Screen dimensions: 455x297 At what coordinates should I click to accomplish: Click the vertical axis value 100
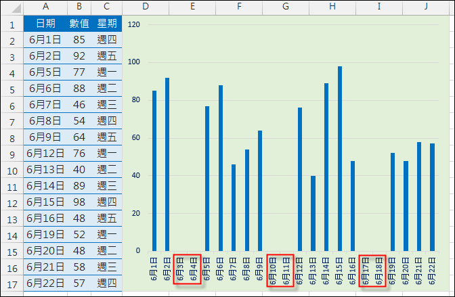[x=134, y=62]
